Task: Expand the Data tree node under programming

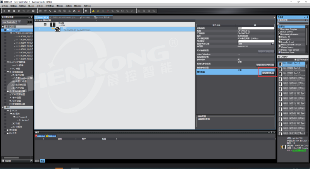Action: click(8, 130)
